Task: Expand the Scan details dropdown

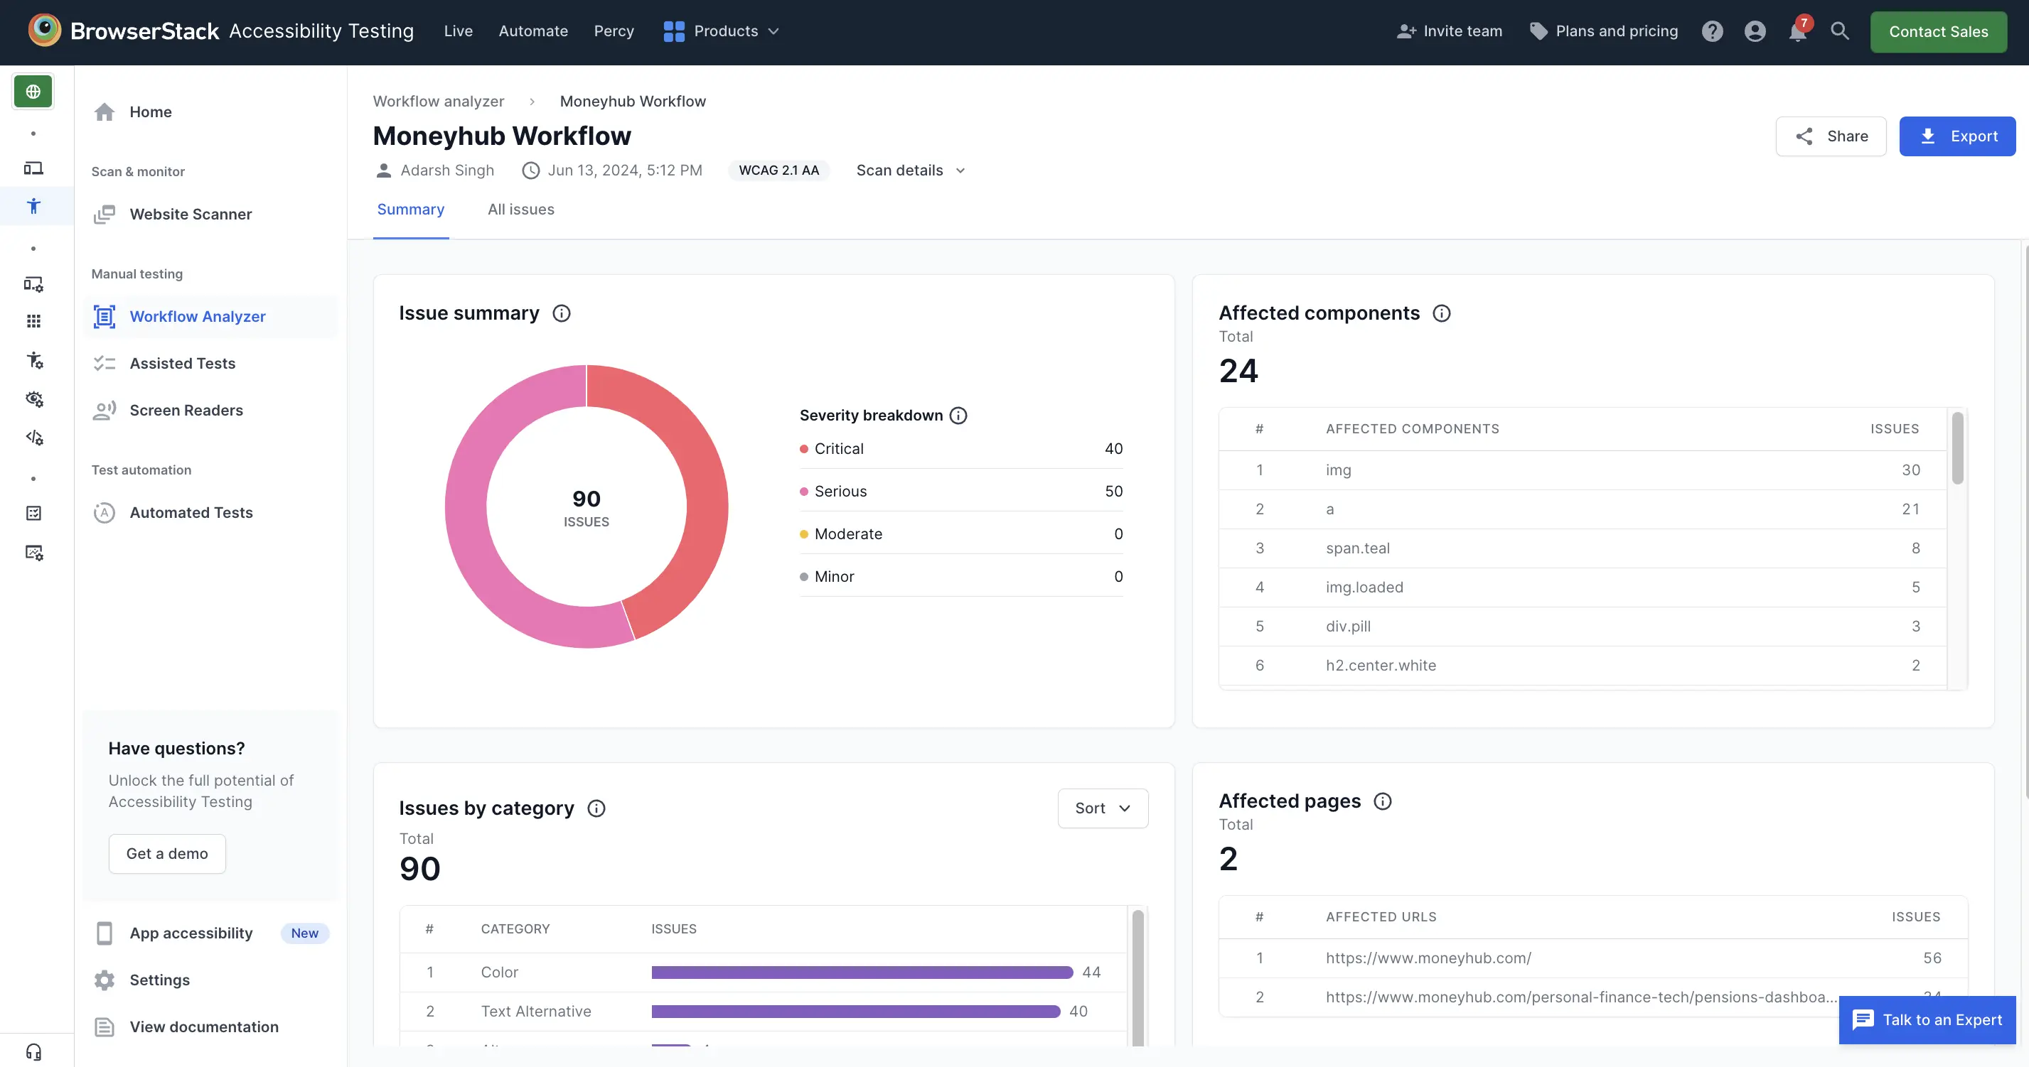Action: pos(913,170)
